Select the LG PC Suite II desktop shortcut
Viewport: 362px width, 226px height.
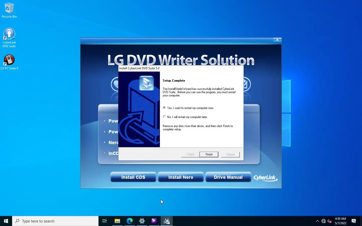[x=9, y=62]
